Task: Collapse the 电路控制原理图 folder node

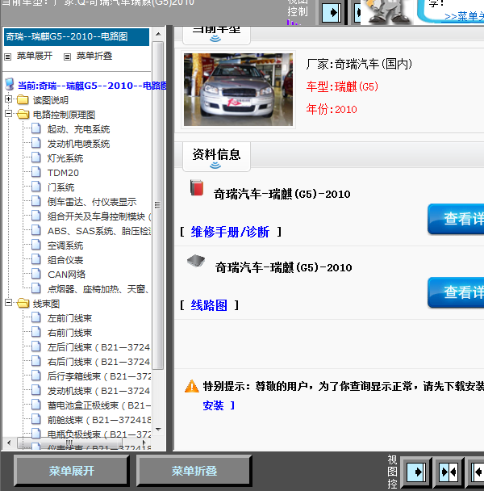Action: click(x=8, y=114)
